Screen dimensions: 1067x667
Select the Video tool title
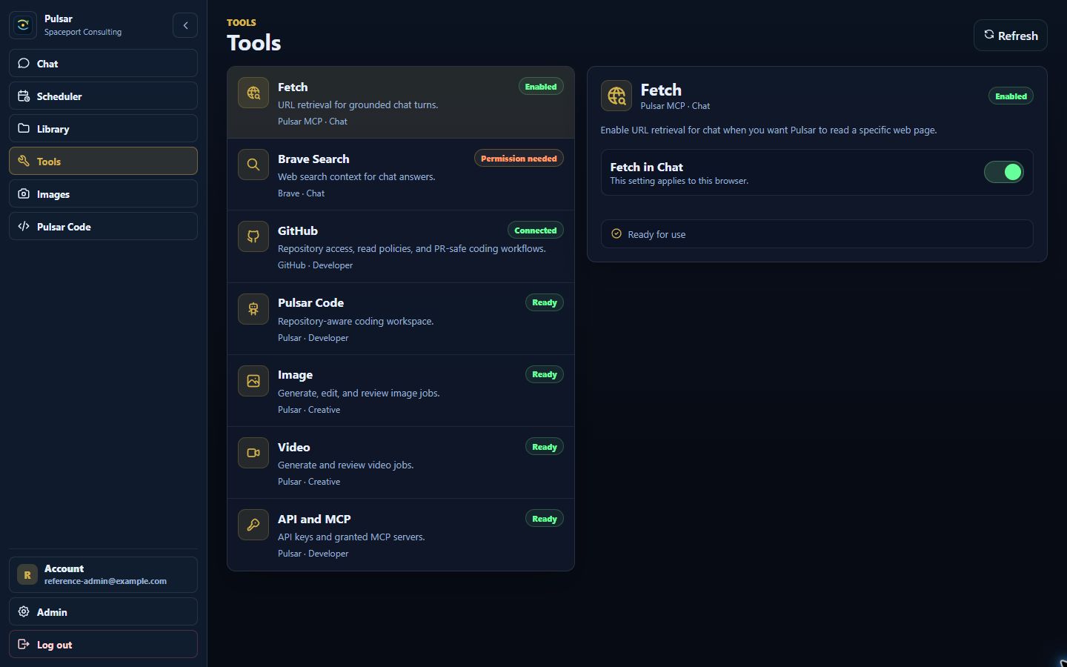[293, 447]
